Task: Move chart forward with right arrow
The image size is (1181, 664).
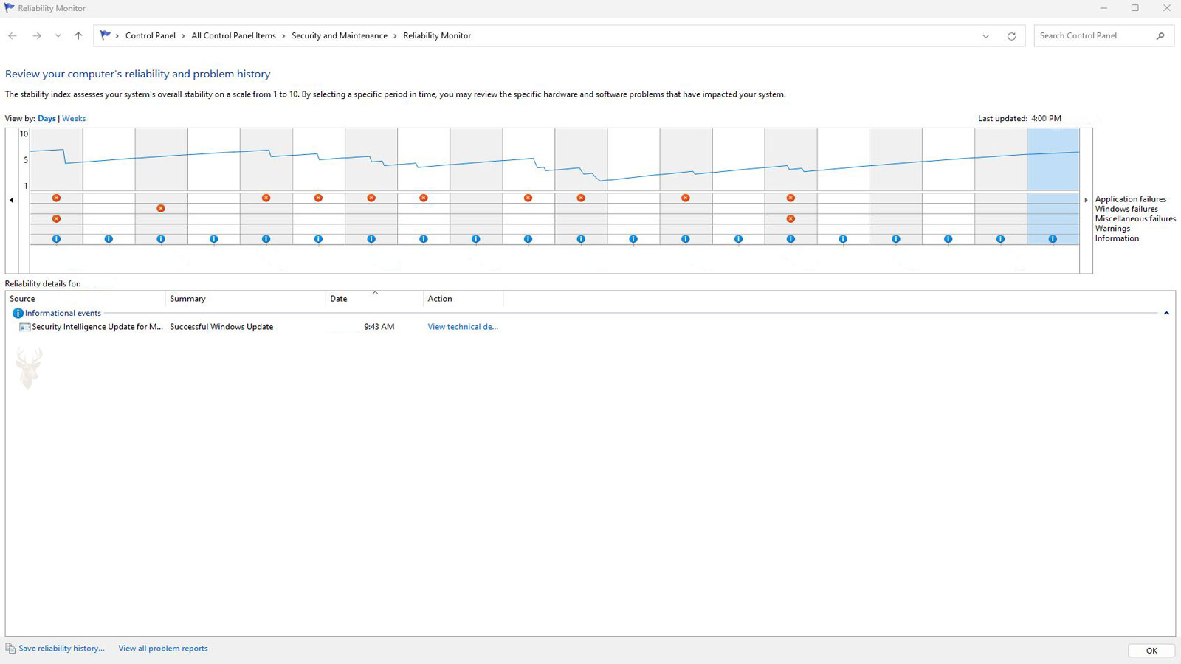Action: coord(1086,200)
